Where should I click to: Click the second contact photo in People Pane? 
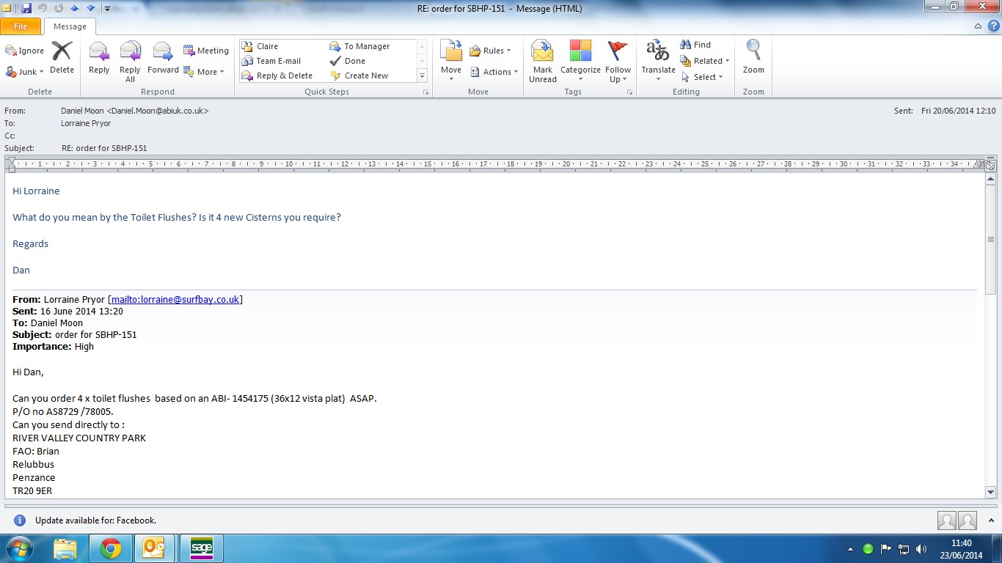(968, 520)
